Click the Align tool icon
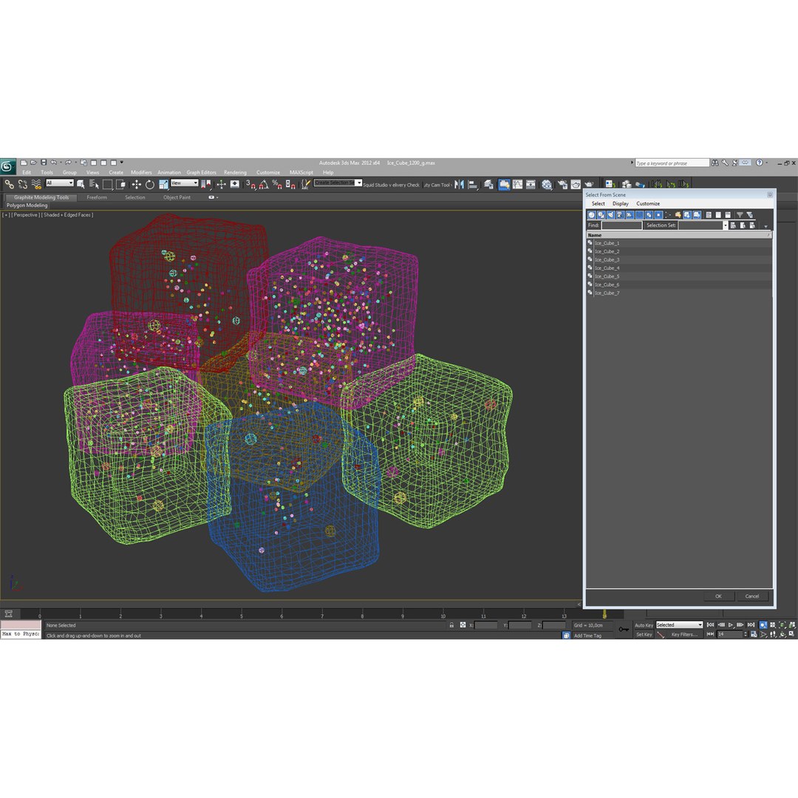Screen dimensions: 798x798 (473, 184)
